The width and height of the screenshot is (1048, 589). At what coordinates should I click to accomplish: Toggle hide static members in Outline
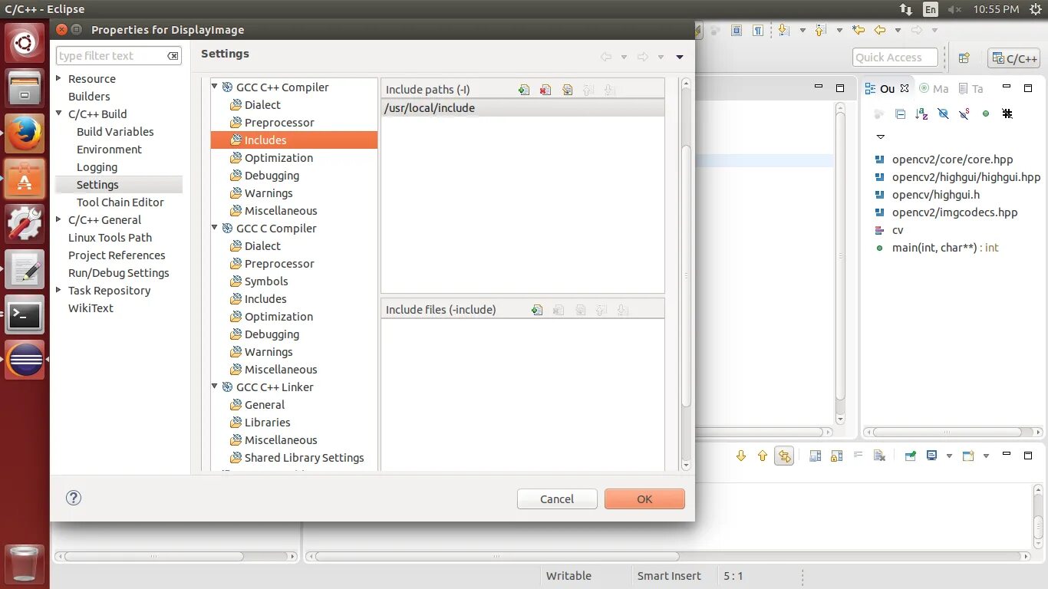point(965,114)
